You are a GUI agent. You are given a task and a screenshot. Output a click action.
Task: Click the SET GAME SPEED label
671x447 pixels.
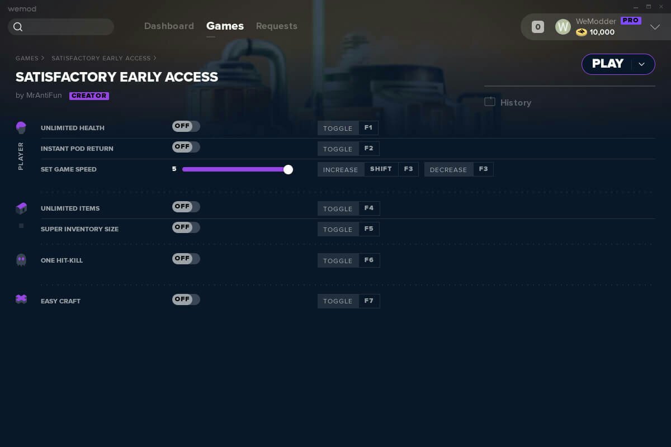[x=69, y=169]
